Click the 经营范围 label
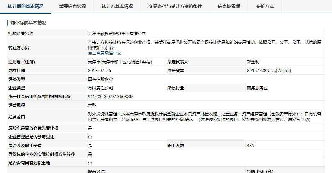The image size is (332, 173). 17,117
